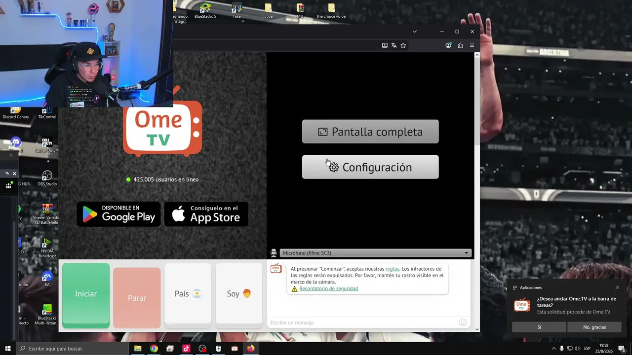The width and height of the screenshot is (632, 355).
Task: Accept pinning Ome.TV with the Sí button
Action: click(x=539, y=327)
